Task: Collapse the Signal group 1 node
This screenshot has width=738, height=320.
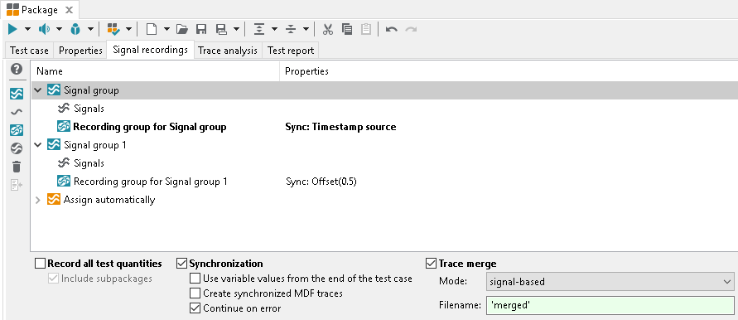Action: [38, 145]
